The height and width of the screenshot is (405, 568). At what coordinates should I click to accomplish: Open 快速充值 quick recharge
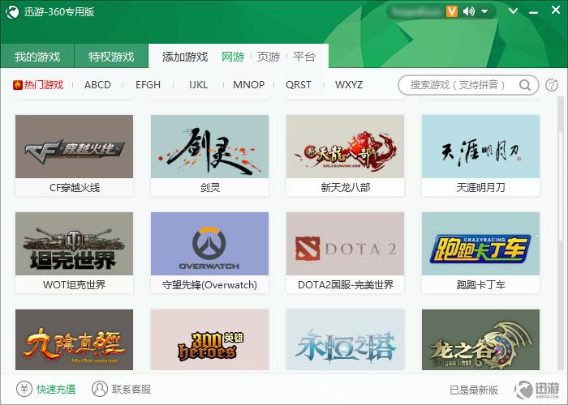[x=56, y=389]
